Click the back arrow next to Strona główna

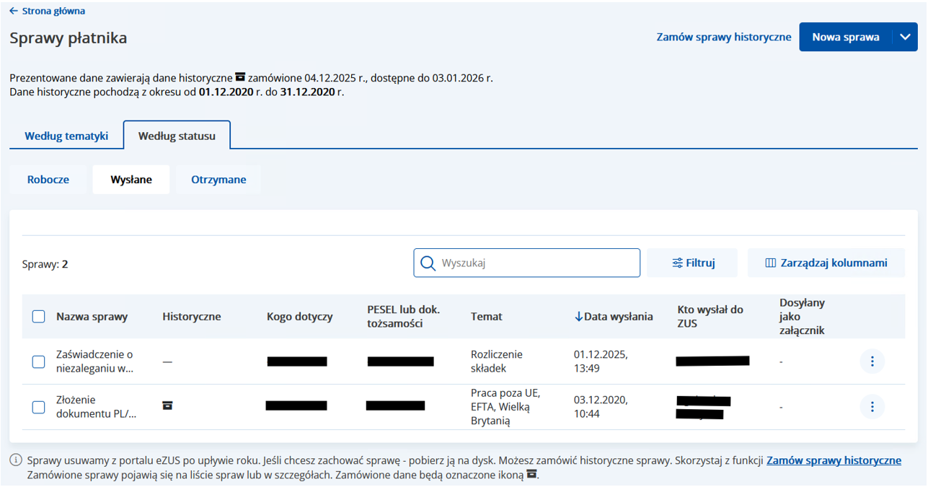point(14,12)
